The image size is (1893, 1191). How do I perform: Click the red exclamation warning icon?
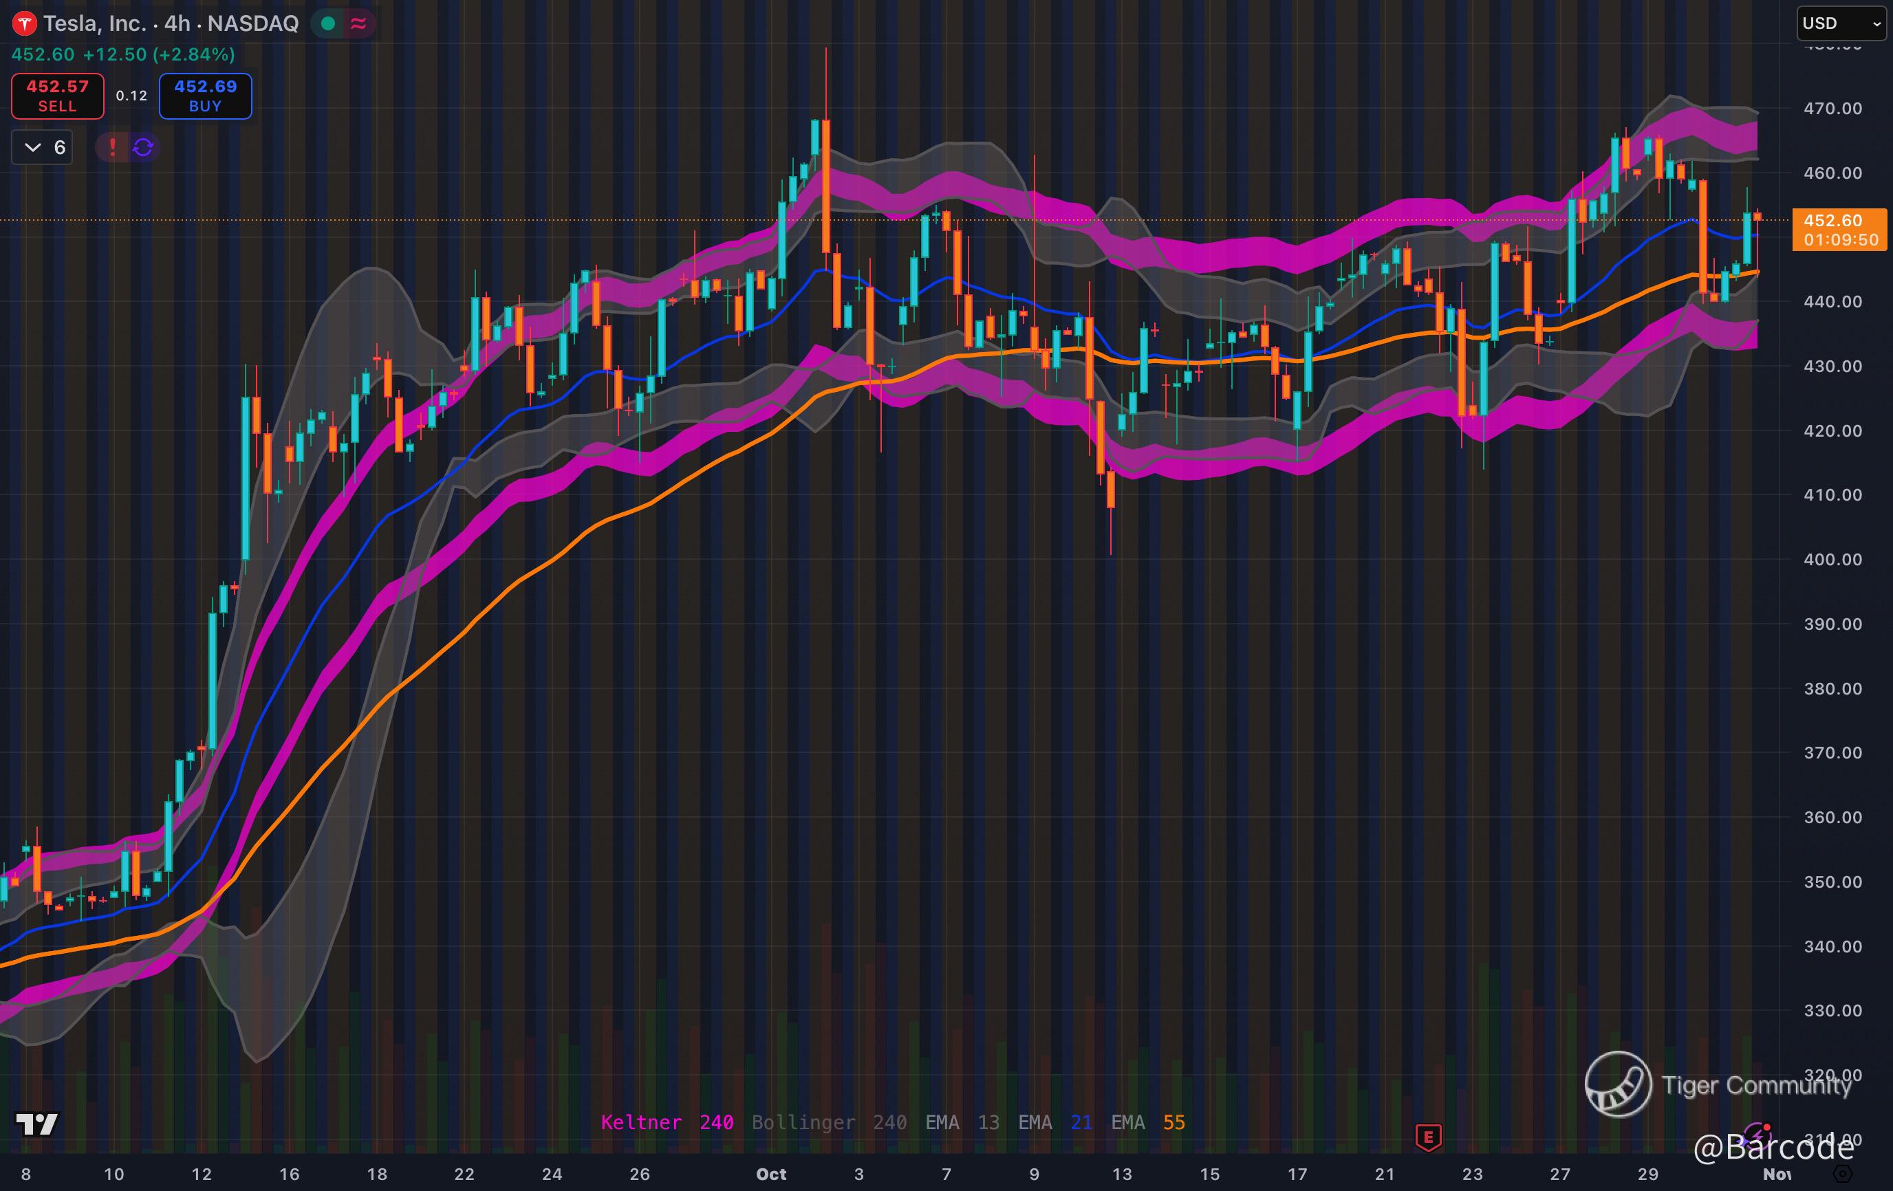click(x=112, y=147)
